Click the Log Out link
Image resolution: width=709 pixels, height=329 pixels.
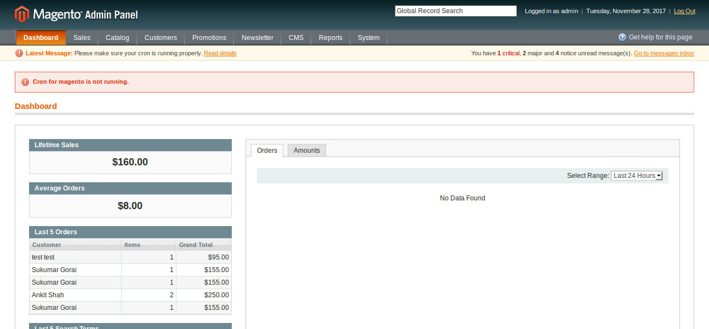pyautogui.click(x=684, y=11)
